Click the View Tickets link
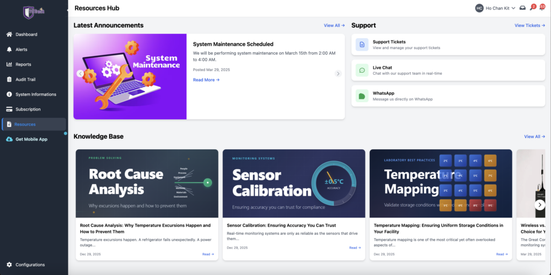The height and width of the screenshot is (275, 551). pyautogui.click(x=529, y=25)
